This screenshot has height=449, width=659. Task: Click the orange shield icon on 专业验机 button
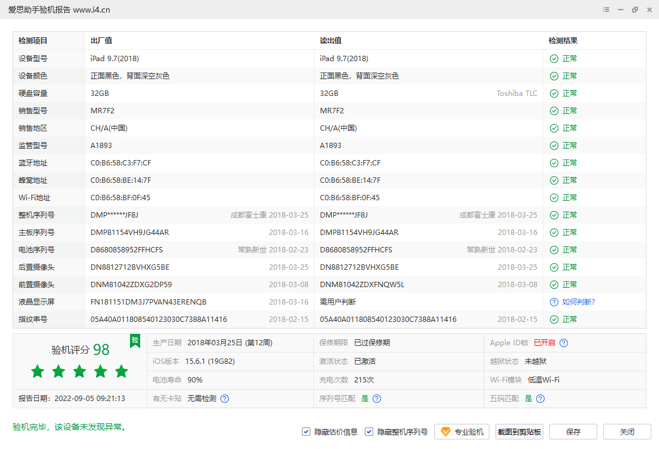[444, 432]
